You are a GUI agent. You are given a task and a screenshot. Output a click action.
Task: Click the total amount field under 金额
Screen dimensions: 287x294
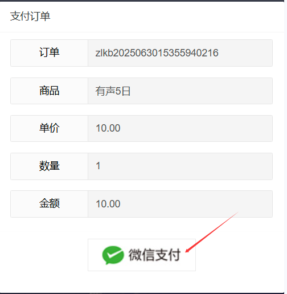click(180, 204)
